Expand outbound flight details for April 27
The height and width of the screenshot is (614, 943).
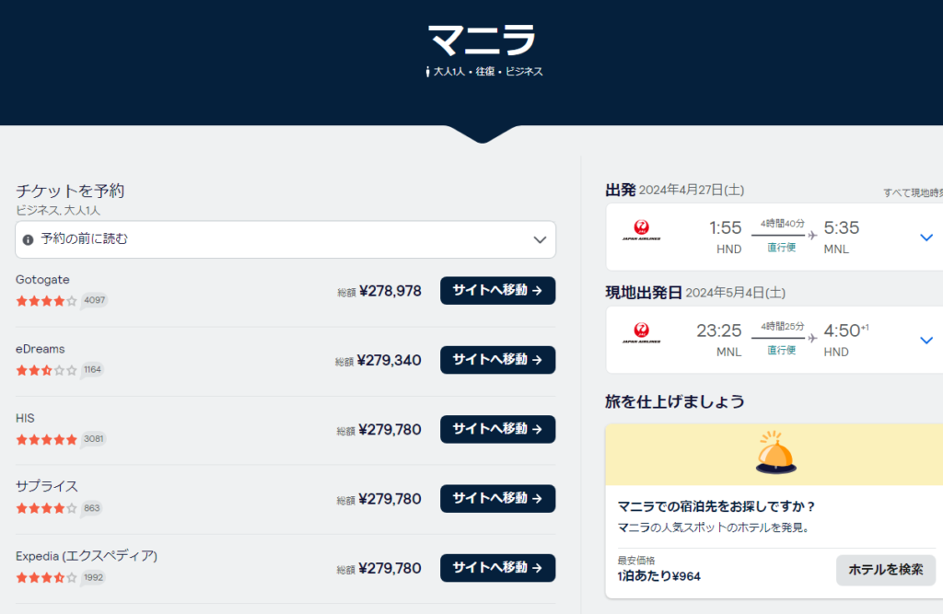pyautogui.click(x=926, y=237)
